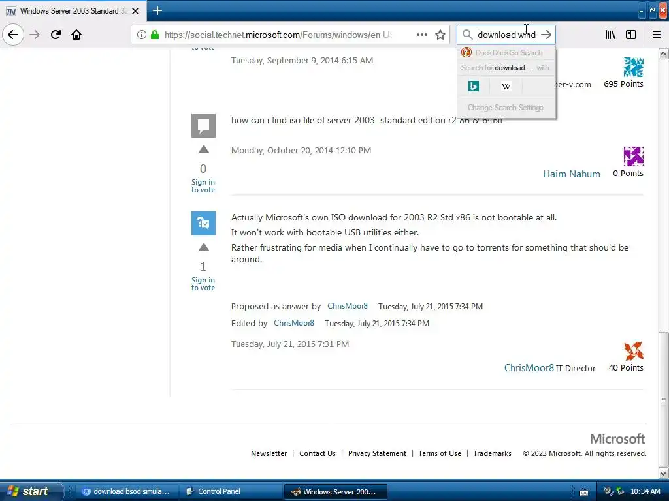This screenshot has width=669, height=501.
Task: Click the first system tray notification icon
Action: point(608,491)
